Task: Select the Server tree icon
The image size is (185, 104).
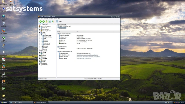Action: [x=41, y=32]
